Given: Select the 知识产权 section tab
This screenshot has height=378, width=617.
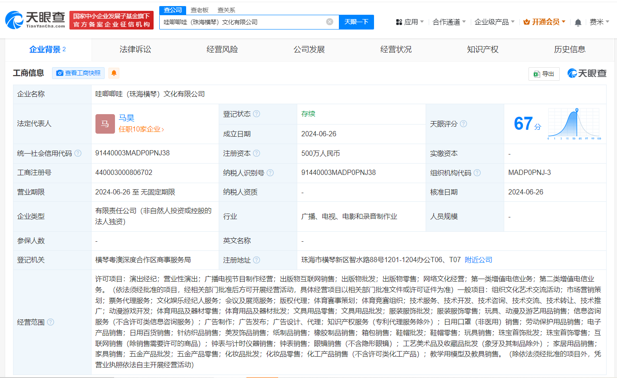Looking at the screenshot, I should 482,49.
